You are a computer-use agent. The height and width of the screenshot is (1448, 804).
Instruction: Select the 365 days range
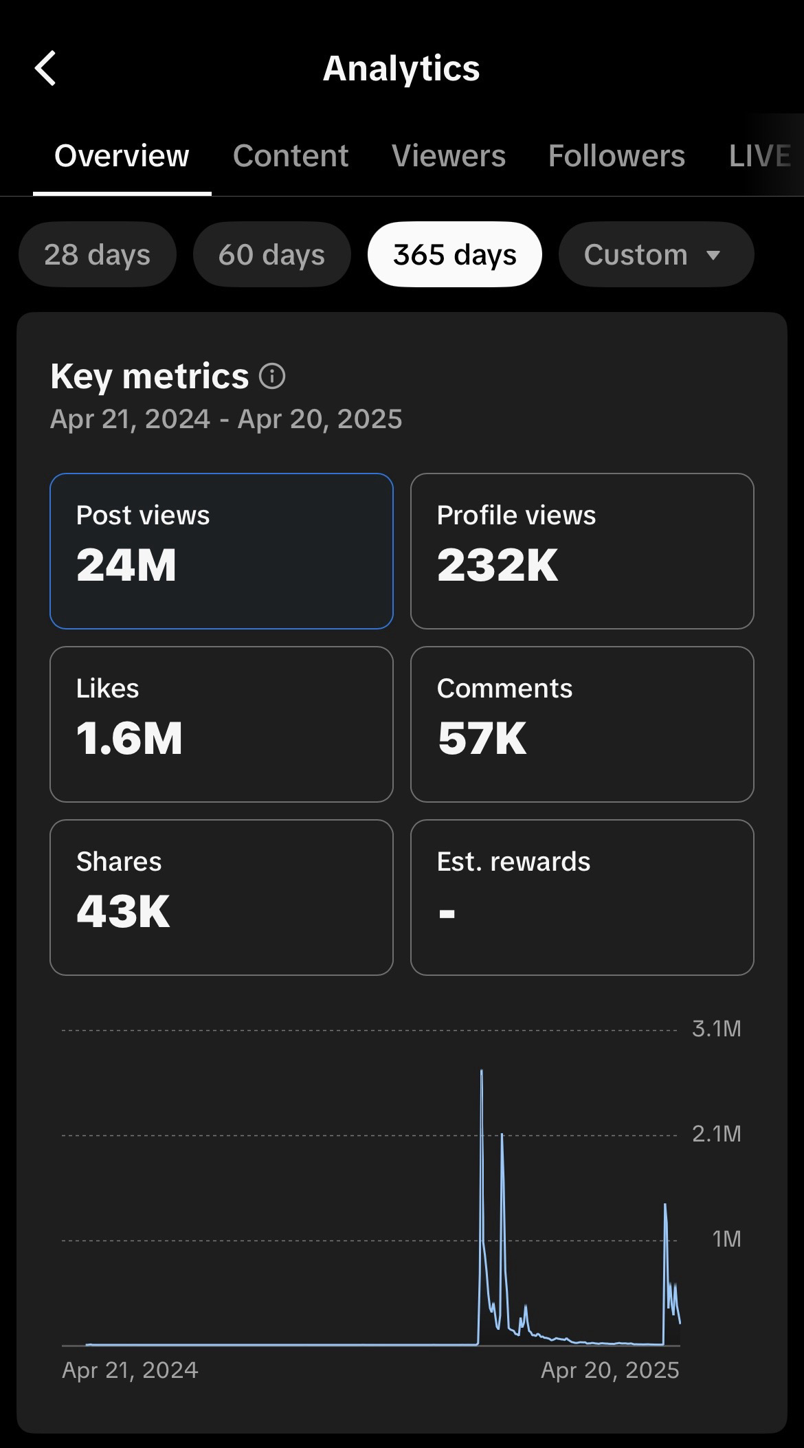click(454, 255)
